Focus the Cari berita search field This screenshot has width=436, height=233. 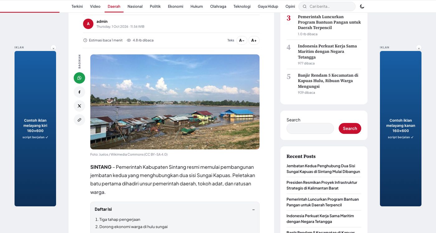(x=327, y=7)
